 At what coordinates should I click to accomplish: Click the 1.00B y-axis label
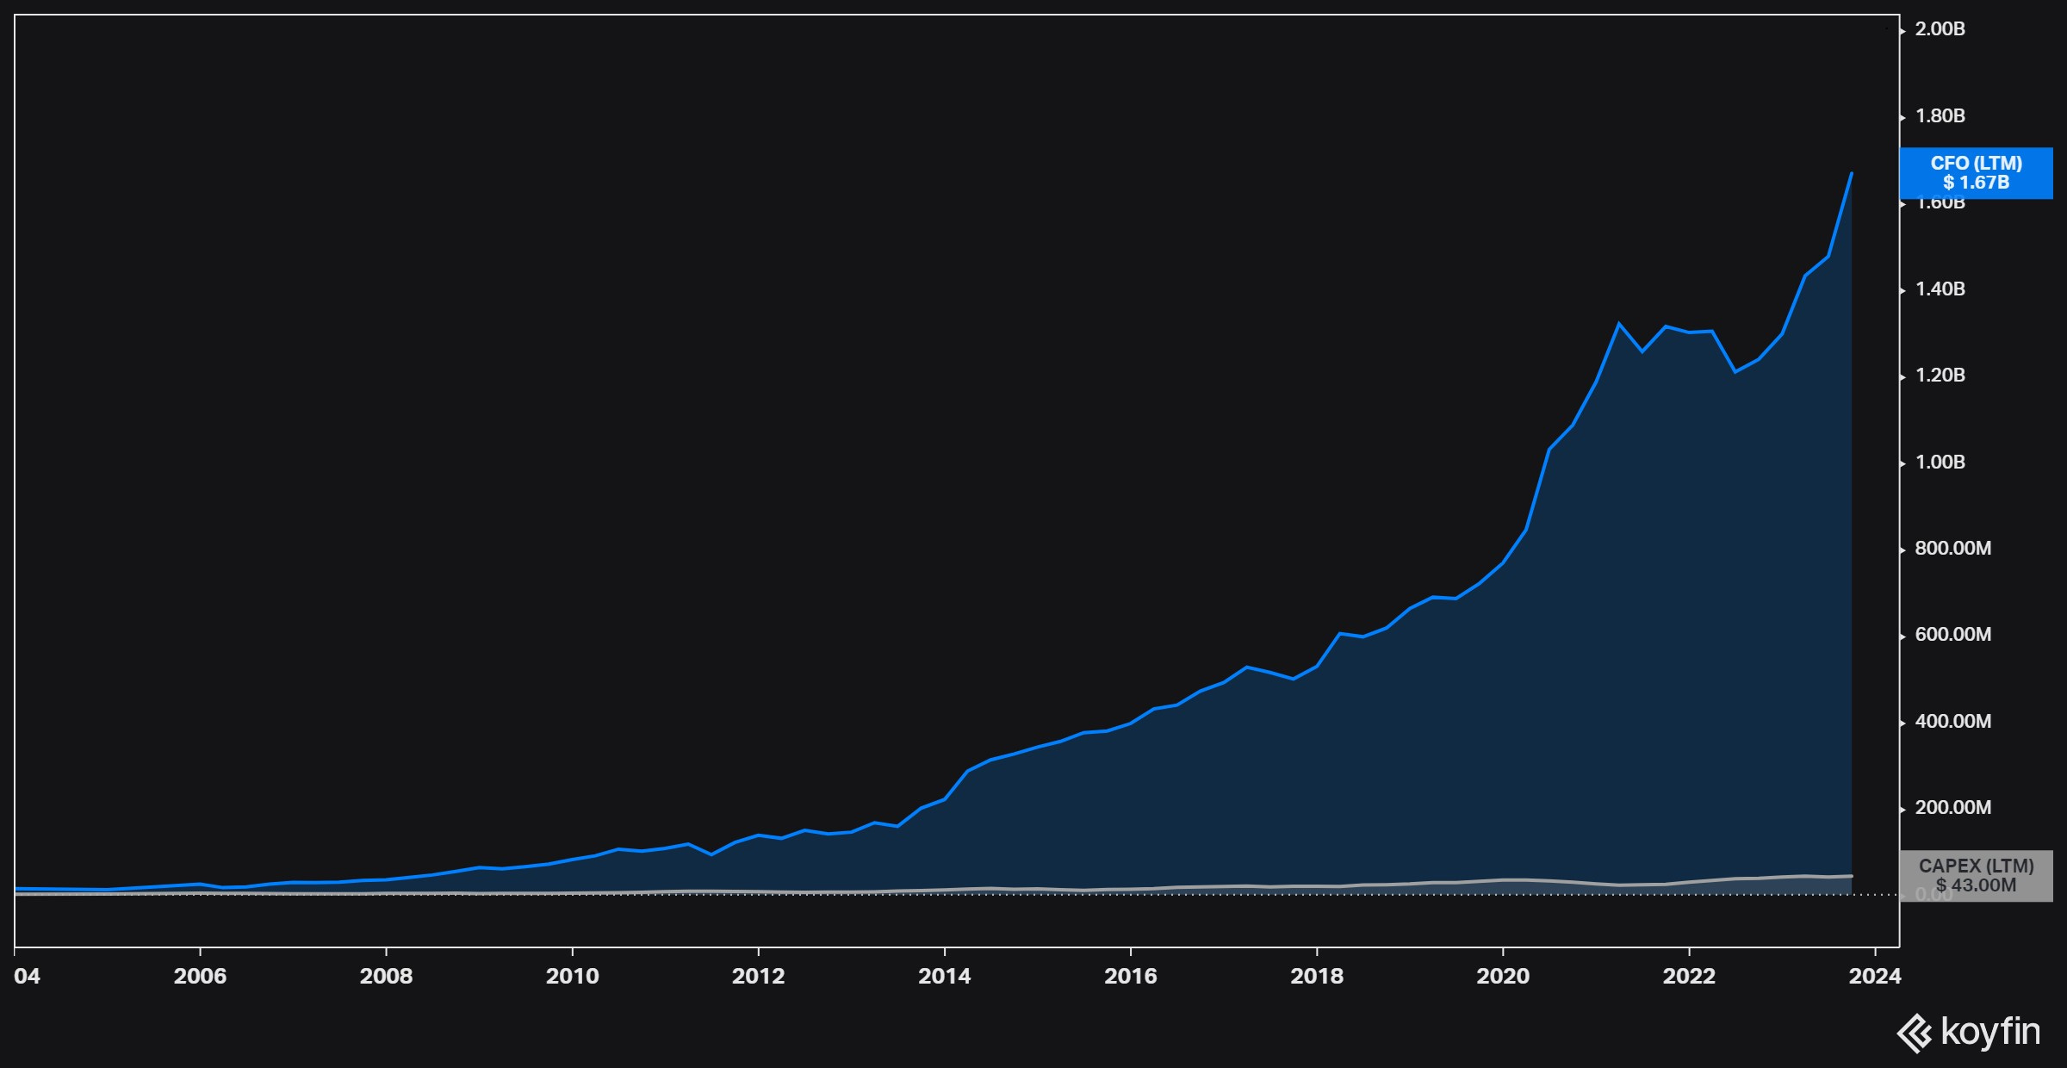1940,463
